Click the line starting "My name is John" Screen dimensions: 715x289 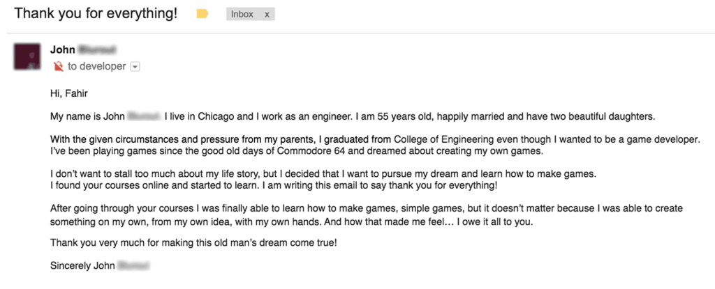click(353, 116)
